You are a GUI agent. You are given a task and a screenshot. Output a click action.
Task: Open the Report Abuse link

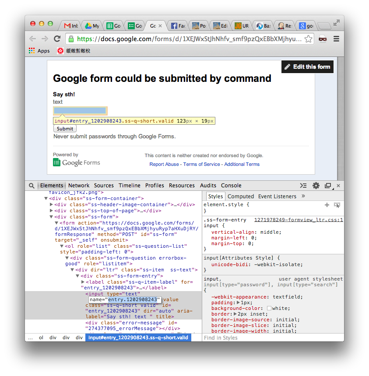[x=164, y=164]
